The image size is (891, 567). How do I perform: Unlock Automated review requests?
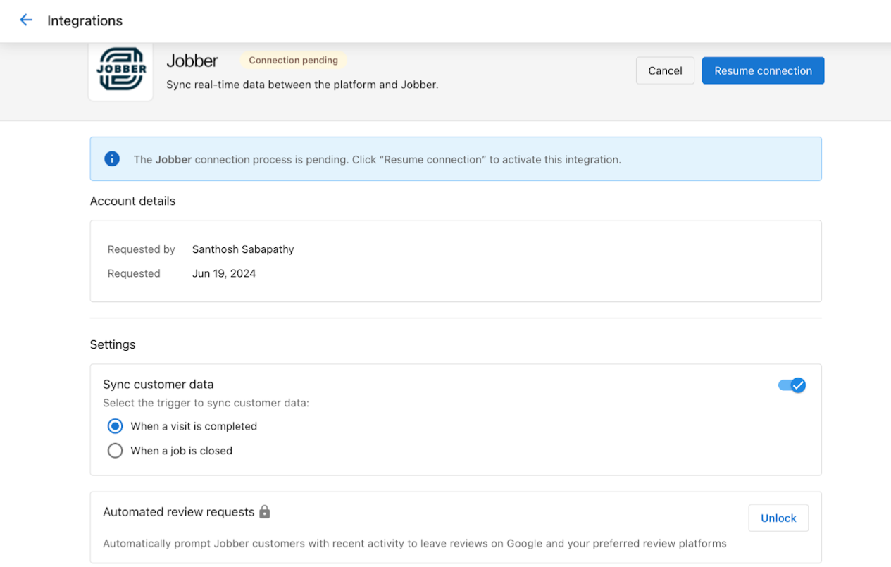(778, 518)
